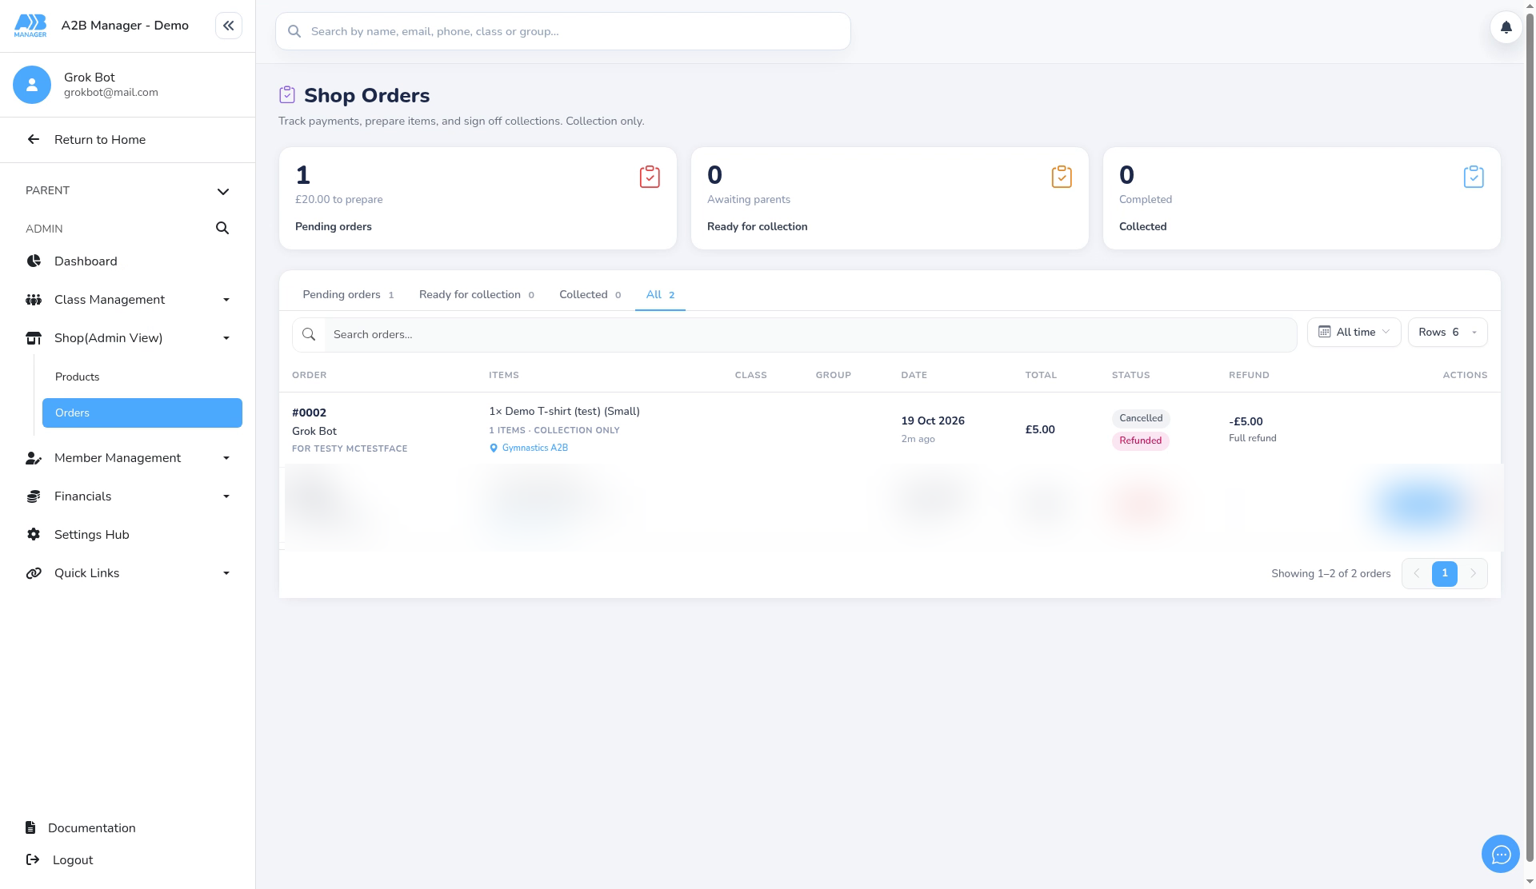Screen dimensions: 1536x889
Task: Collapse the Shop(Admin View) submenu
Action: (226, 338)
